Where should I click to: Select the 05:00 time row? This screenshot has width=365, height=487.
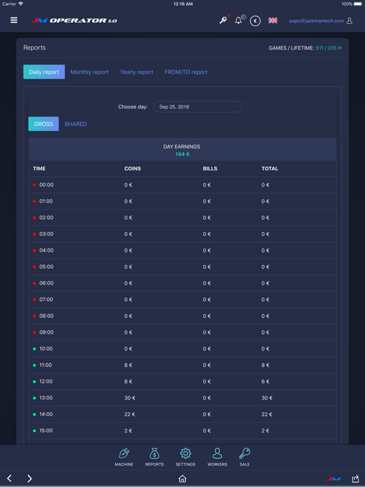pos(182,267)
